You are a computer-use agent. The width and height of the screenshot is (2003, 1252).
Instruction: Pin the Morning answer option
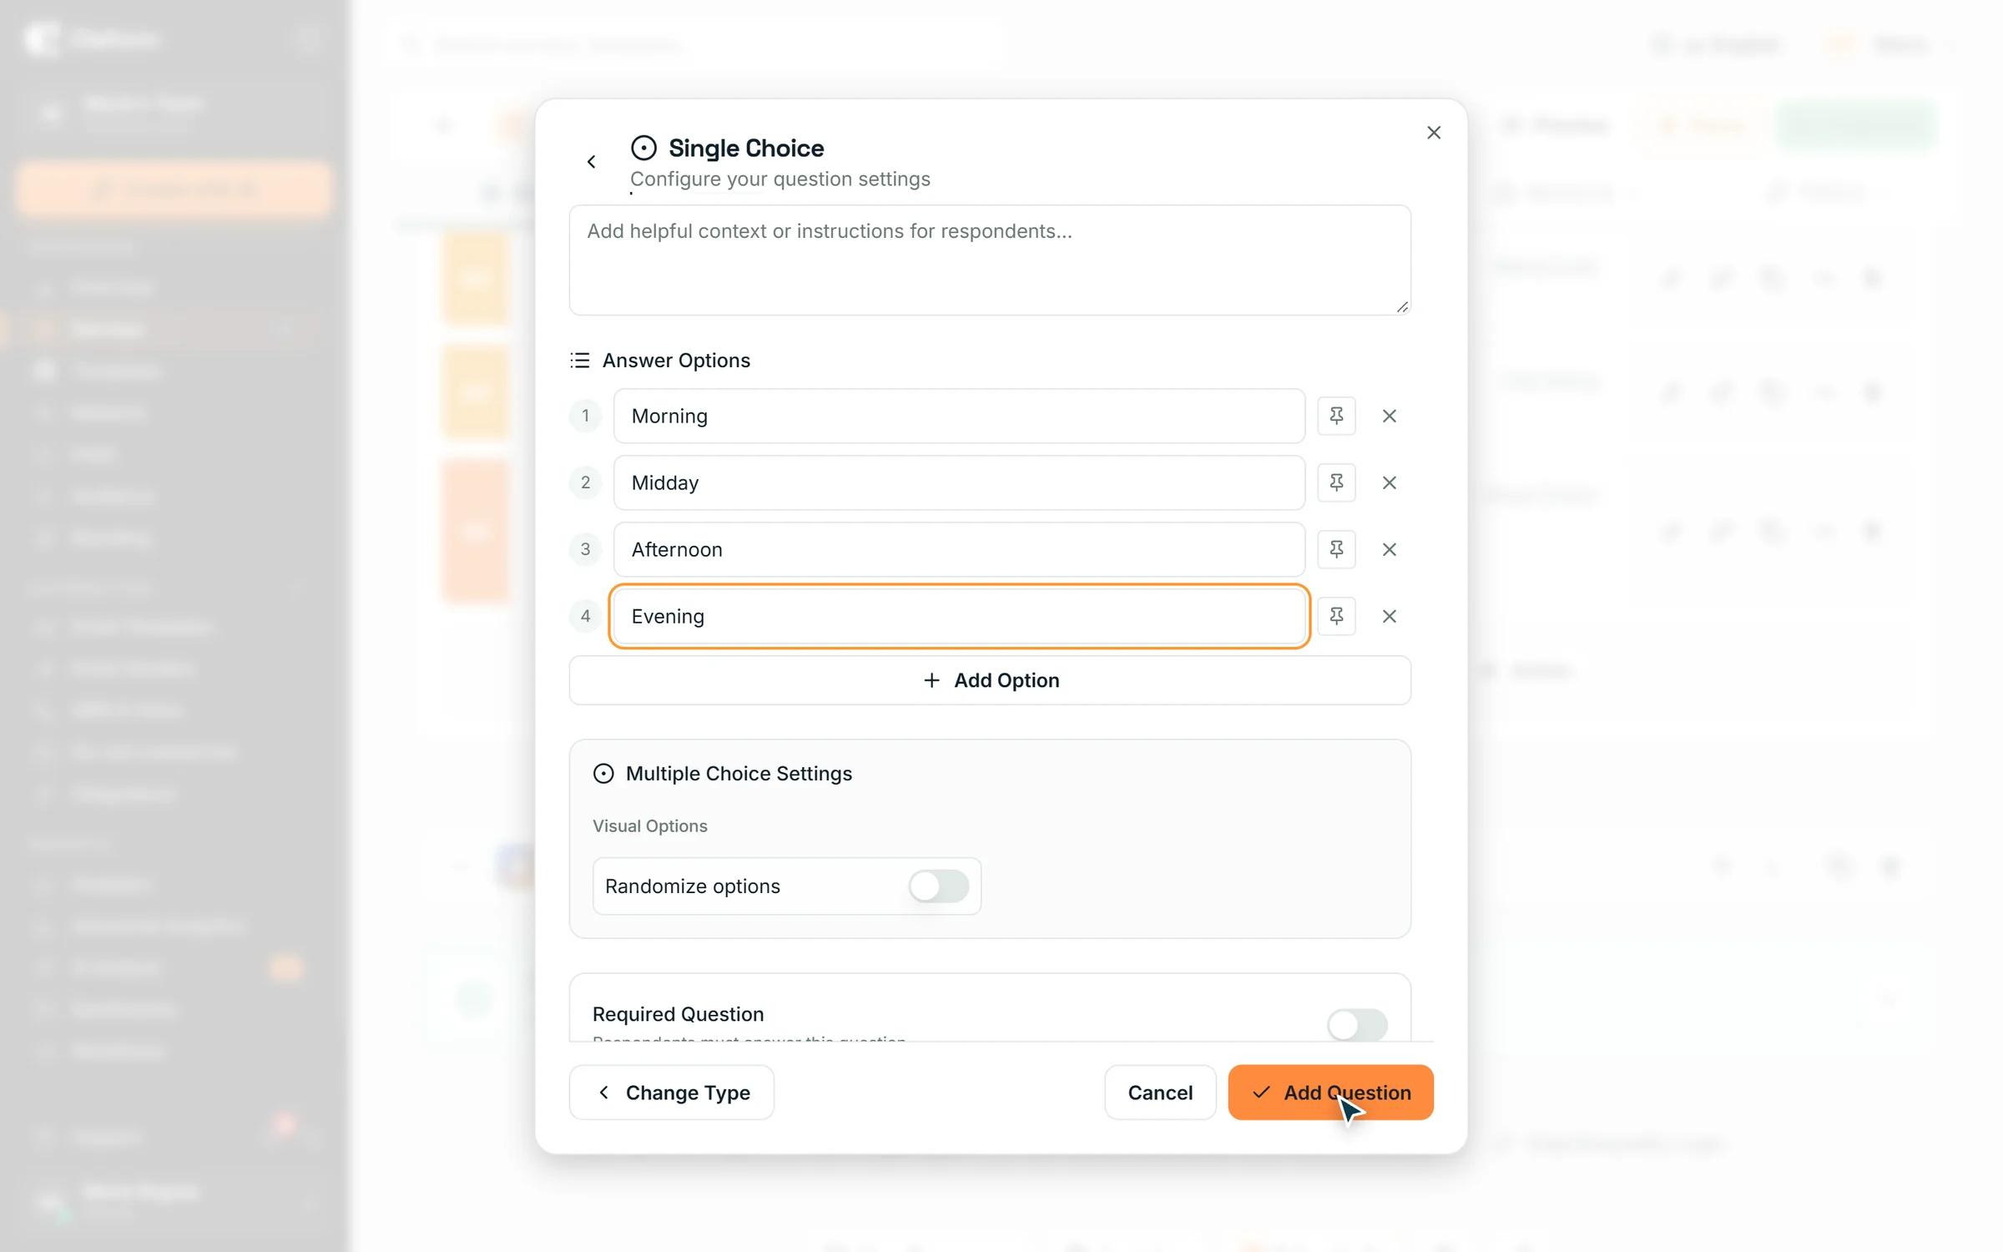pyautogui.click(x=1336, y=416)
